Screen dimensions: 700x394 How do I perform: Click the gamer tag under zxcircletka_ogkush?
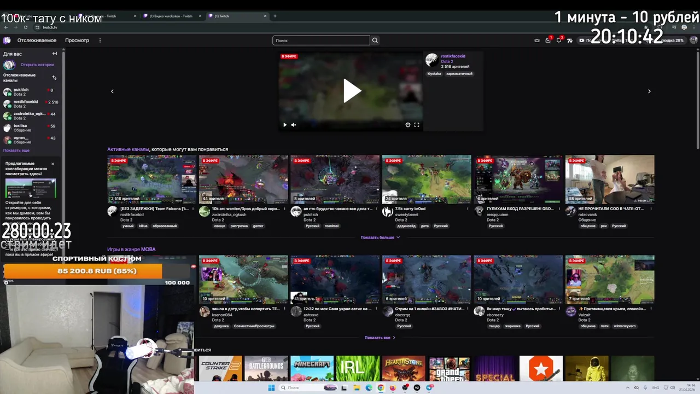(258, 225)
